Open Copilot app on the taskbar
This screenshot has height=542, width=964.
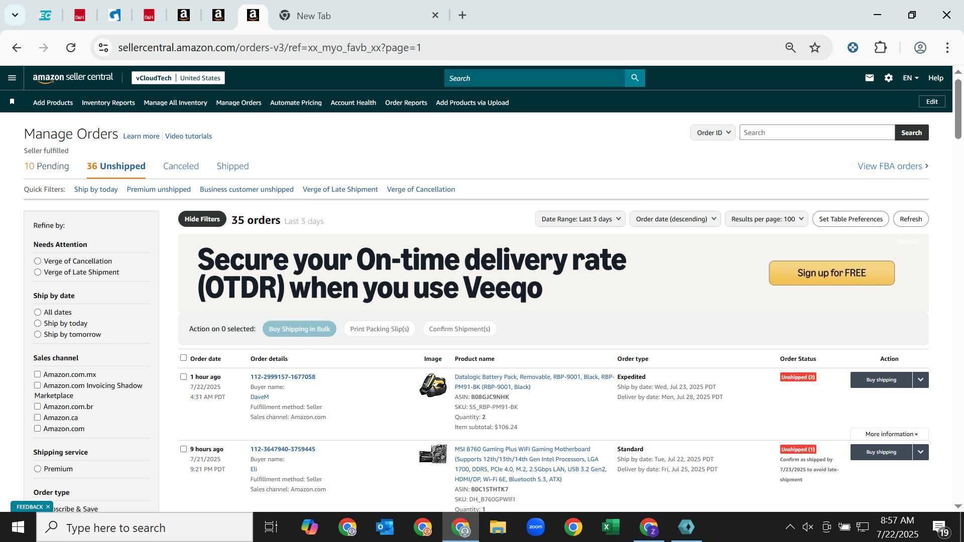click(309, 527)
